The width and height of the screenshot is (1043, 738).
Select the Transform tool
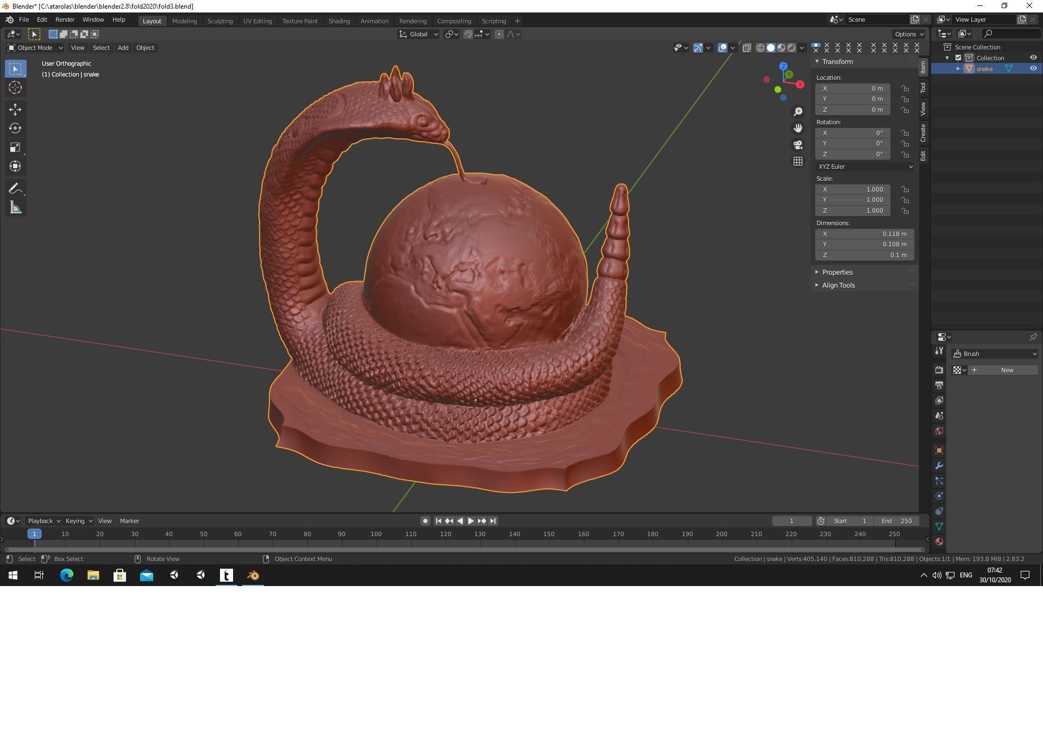tap(15, 166)
